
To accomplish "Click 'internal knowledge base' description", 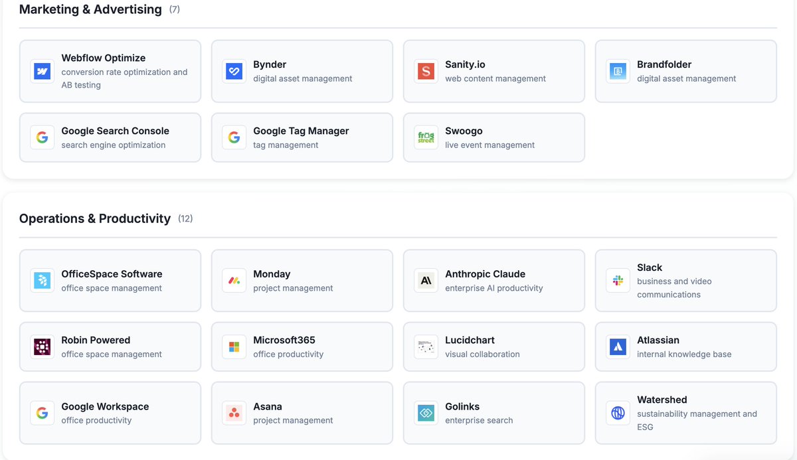I will (684, 354).
